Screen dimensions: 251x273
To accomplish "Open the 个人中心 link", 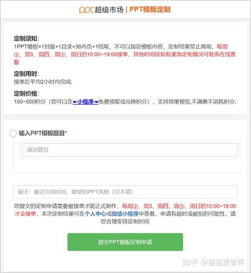I will 95,214.
